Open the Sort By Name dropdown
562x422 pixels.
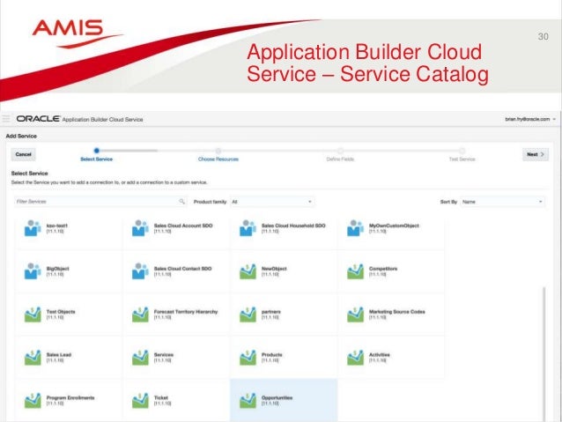[502, 202]
